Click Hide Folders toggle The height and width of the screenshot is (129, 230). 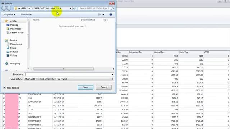(x=11, y=87)
